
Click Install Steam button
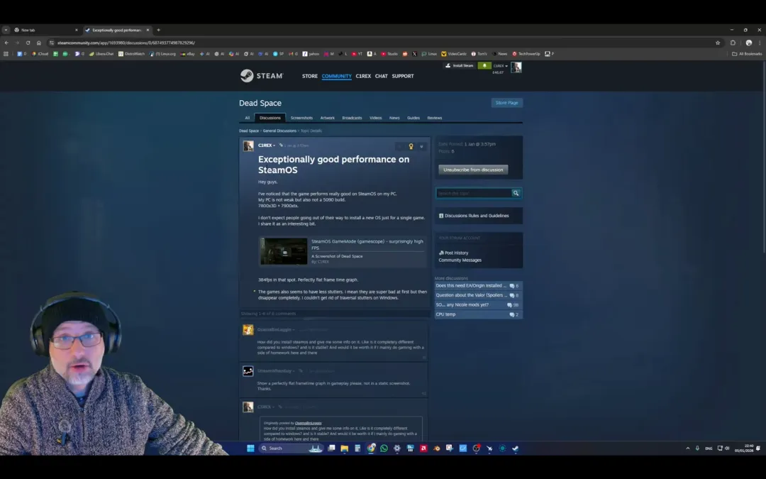[x=459, y=65]
